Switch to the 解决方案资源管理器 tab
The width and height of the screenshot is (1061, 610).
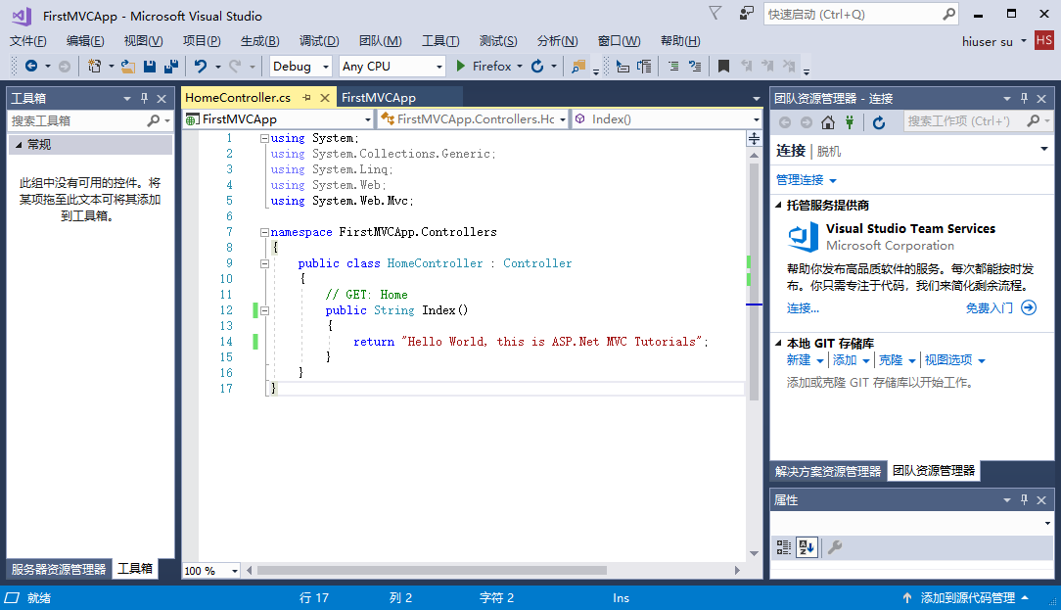(828, 471)
